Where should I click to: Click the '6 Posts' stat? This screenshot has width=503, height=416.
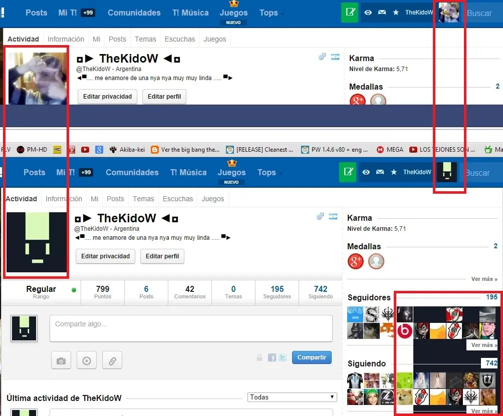coord(146,292)
